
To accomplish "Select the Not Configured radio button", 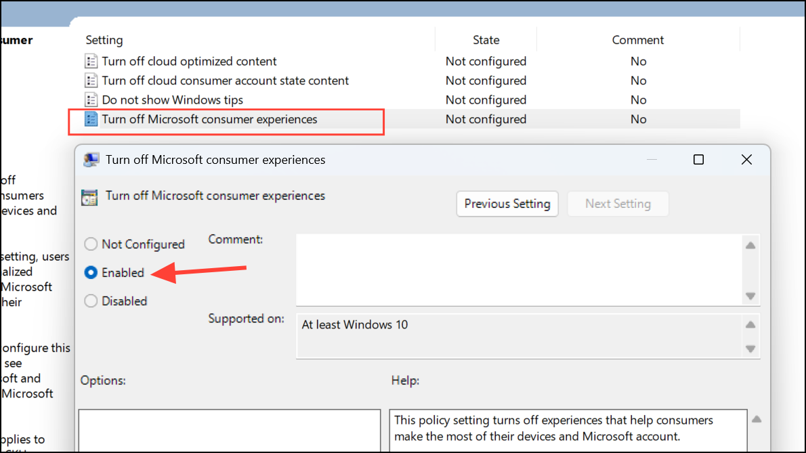I will [x=91, y=244].
